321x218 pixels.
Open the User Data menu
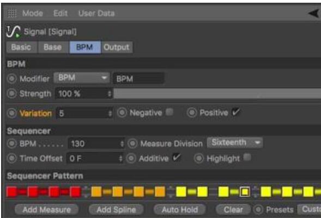pyautogui.click(x=96, y=14)
